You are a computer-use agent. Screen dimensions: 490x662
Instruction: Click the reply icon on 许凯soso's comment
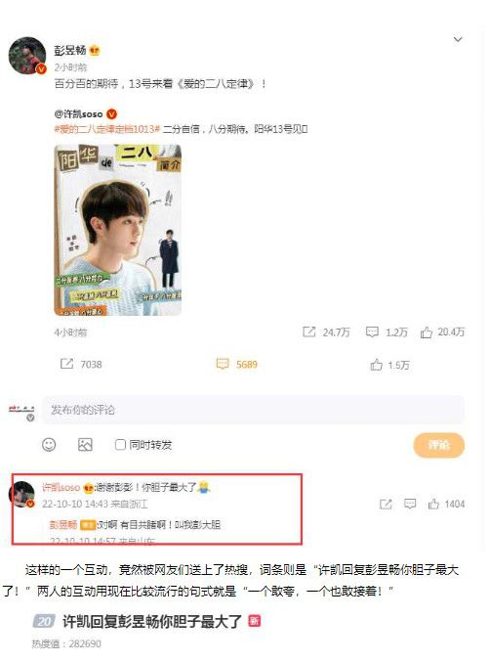[410, 504]
